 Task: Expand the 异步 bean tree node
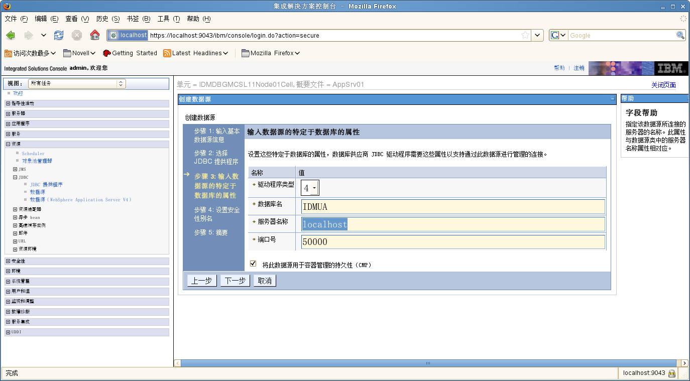pos(15,217)
